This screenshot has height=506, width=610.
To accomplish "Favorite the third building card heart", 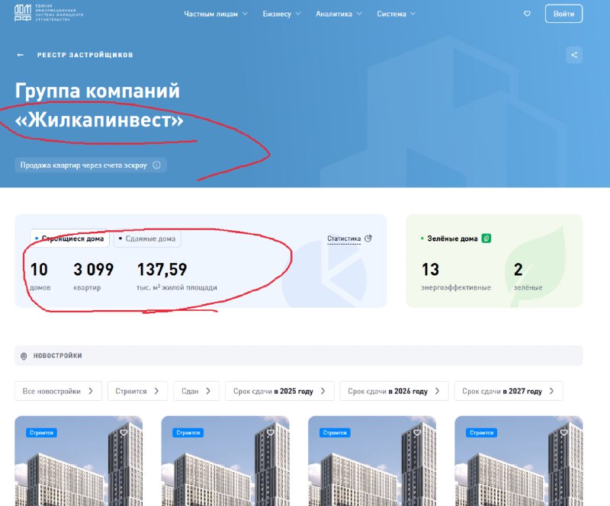I will tap(417, 433).
